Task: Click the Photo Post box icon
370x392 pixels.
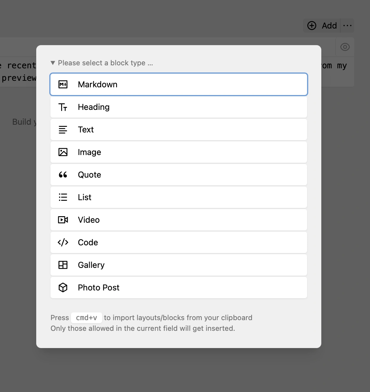Action: pyautogui.click(x=63, y=287)
